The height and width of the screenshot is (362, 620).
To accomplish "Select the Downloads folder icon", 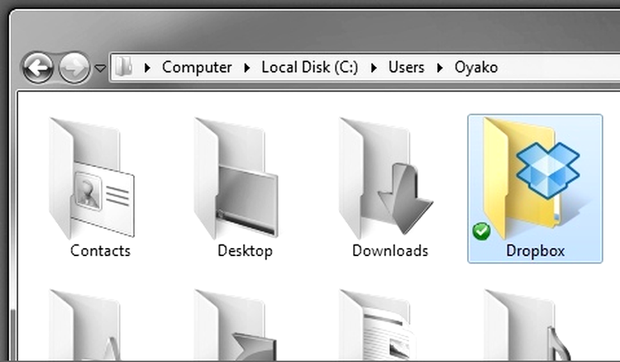I will [x=385, y=179].
